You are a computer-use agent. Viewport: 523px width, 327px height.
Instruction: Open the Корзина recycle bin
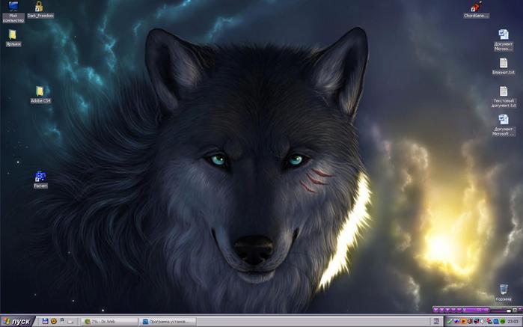tap(504, 293)
